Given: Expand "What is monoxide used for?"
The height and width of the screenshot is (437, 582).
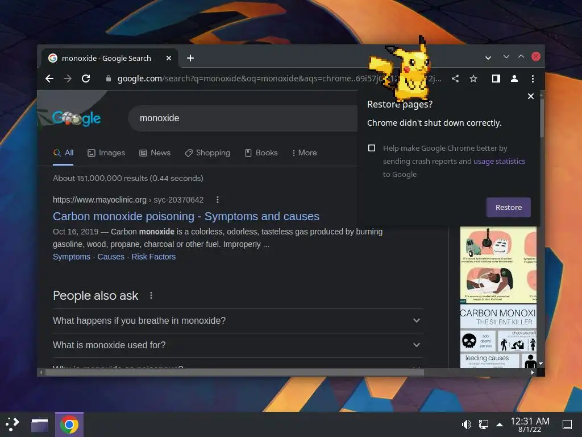Looking at the screenshot, I should coord(238,345).
